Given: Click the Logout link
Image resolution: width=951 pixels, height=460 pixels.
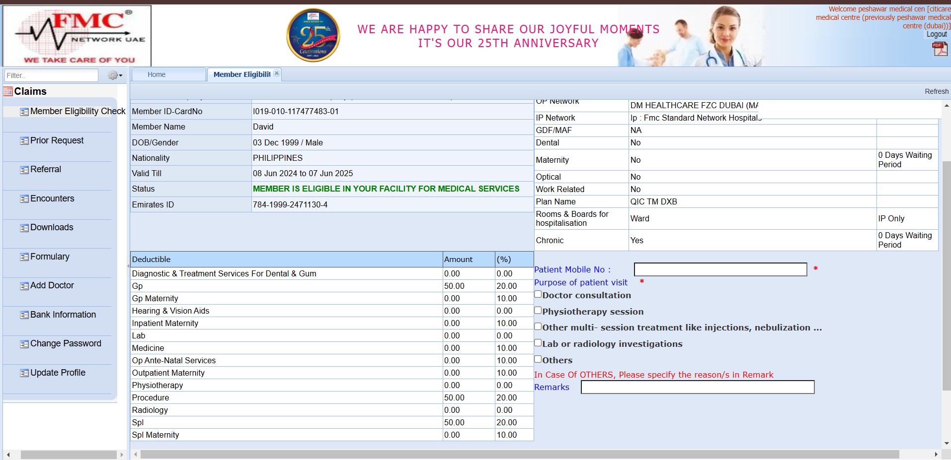Looking at the screenshot, I should pos(936,34).
